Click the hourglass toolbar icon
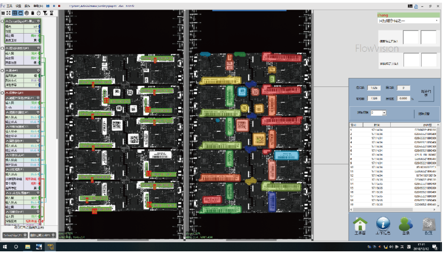 pyautogui.click(x=51, y=13)
